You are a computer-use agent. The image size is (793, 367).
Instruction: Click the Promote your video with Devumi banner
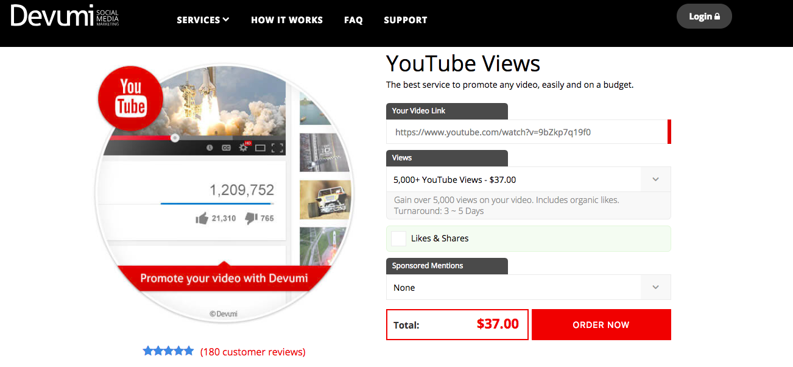(224, 279)
